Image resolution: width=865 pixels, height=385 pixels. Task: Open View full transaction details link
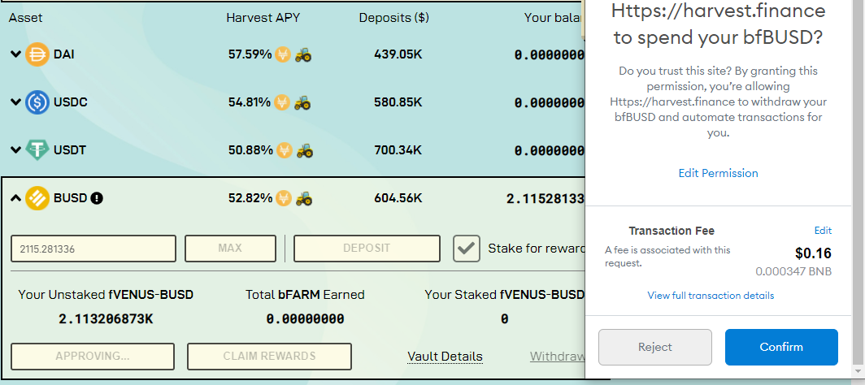pyautogui.click(x=711, y=296)
